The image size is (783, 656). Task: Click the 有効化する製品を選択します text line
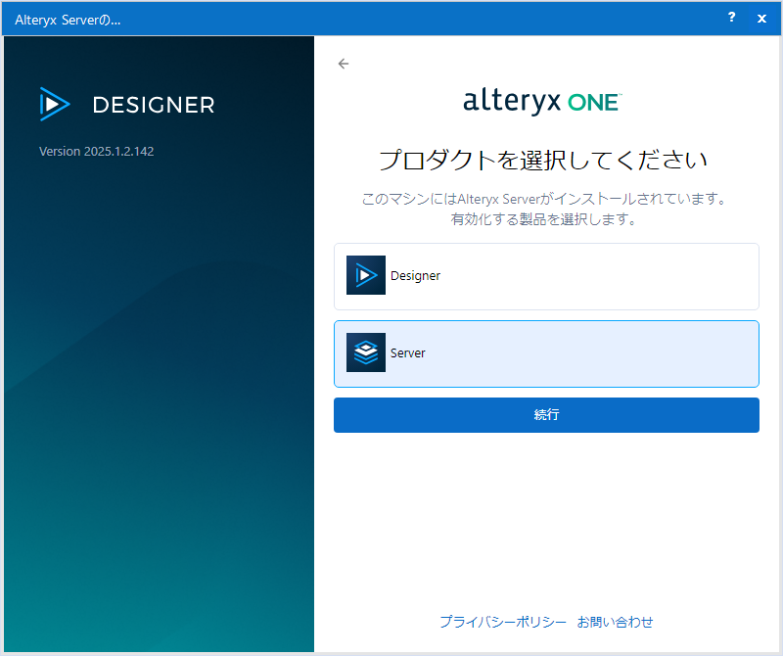[543, 220]
